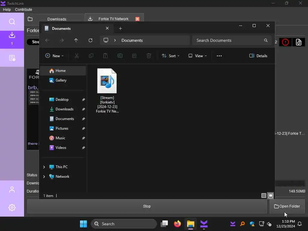
Task: Open the Sort dropdown
Action: click(x=171, y=56)
